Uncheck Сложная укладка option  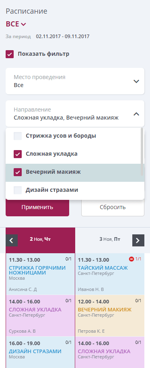point(18,154)
